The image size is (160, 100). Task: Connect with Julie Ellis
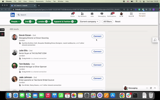pos(97,51)
